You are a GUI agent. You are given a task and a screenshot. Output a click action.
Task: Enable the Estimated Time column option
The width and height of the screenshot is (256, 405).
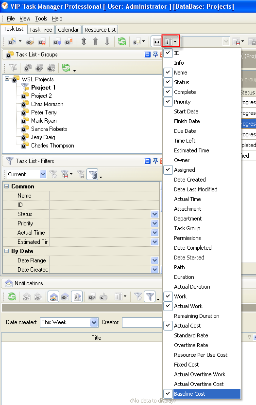(x=191, y=150)
